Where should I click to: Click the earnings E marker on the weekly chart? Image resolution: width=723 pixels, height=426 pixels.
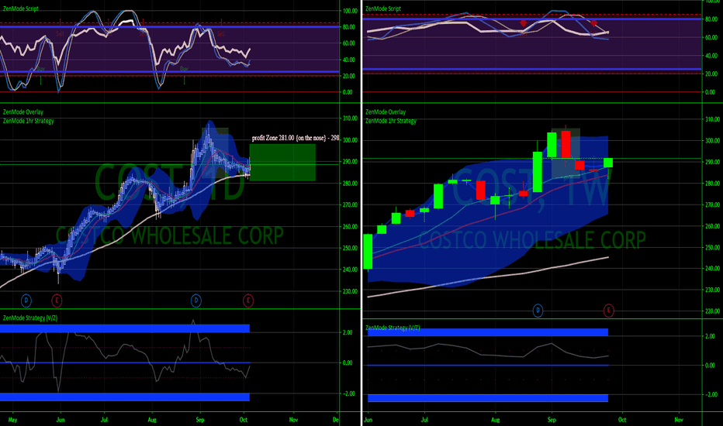[x=609, y=311]
